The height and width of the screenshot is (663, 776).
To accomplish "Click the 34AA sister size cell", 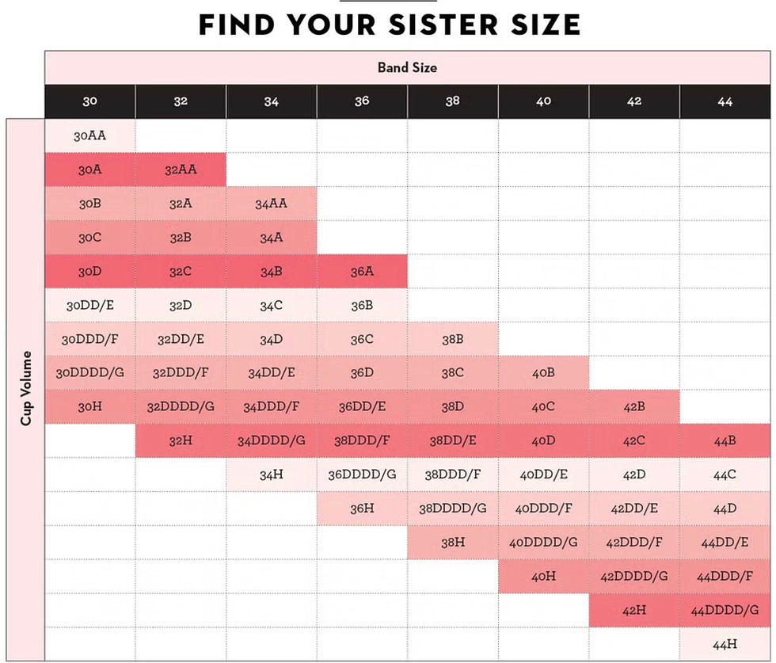I will [x=271, y=204].
